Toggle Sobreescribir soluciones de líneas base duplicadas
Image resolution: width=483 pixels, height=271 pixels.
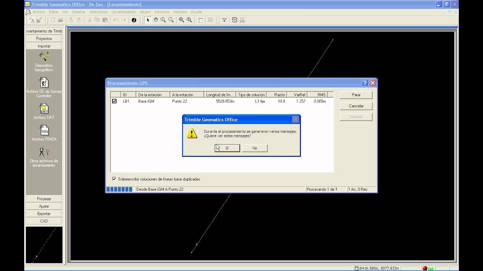tap(114, 179)
